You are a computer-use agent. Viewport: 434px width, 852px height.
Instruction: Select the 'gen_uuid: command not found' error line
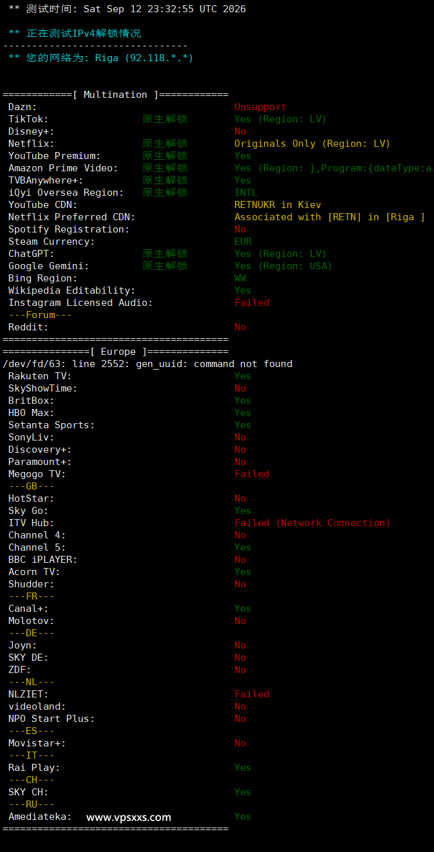[147, 364]
